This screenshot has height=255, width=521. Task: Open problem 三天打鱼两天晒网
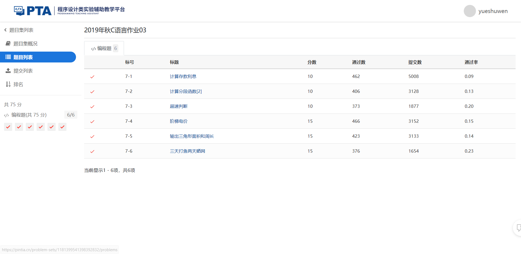click(x=188, y=151)
